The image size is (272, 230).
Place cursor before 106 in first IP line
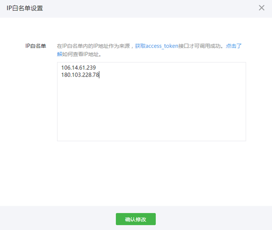click(x=61, y=67)
